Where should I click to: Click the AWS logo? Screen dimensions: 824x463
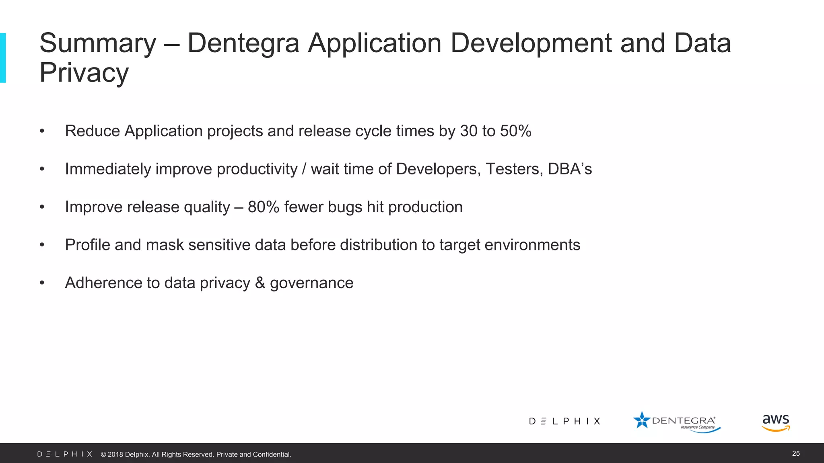coord(776,421)
